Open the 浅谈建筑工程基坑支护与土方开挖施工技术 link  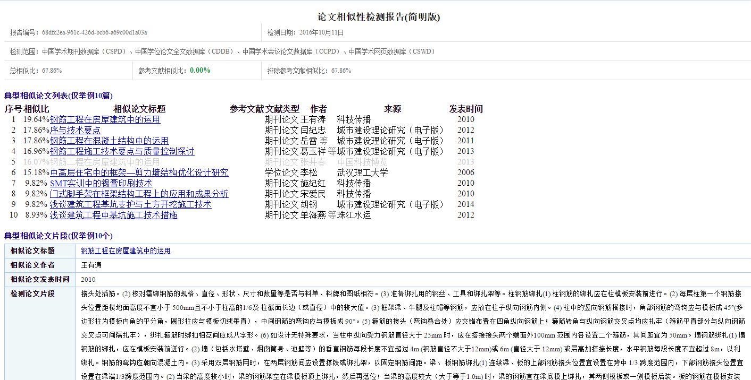(130, 204)
